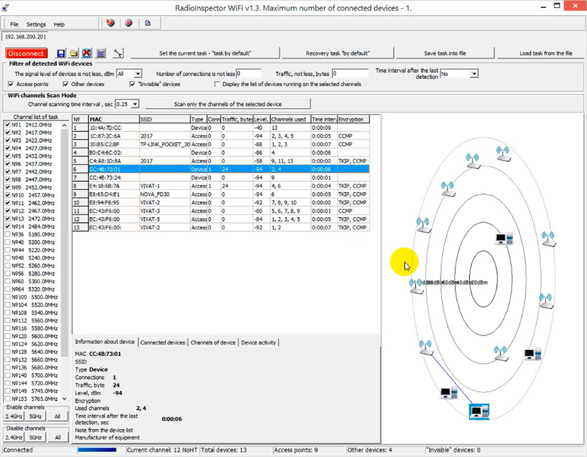This screenshot has width=587, height=457.
Task: Click the Traffic not less bytes input field
Action: click(350, 74)
